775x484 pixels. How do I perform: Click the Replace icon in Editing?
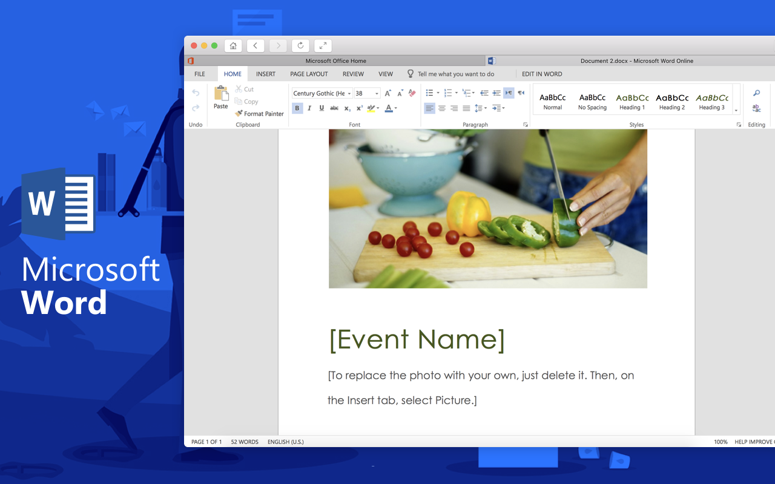coord(756,108)
